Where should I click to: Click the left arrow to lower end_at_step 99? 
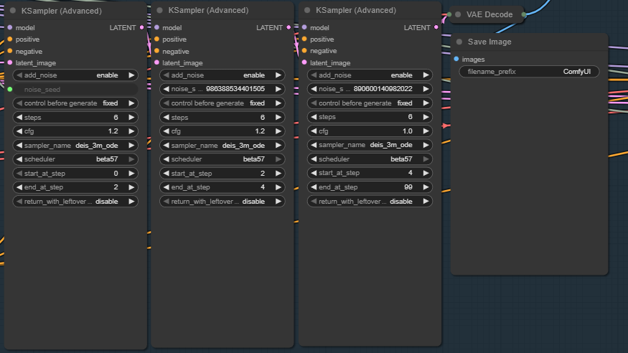pyautogui.click(x=314, y=187)
